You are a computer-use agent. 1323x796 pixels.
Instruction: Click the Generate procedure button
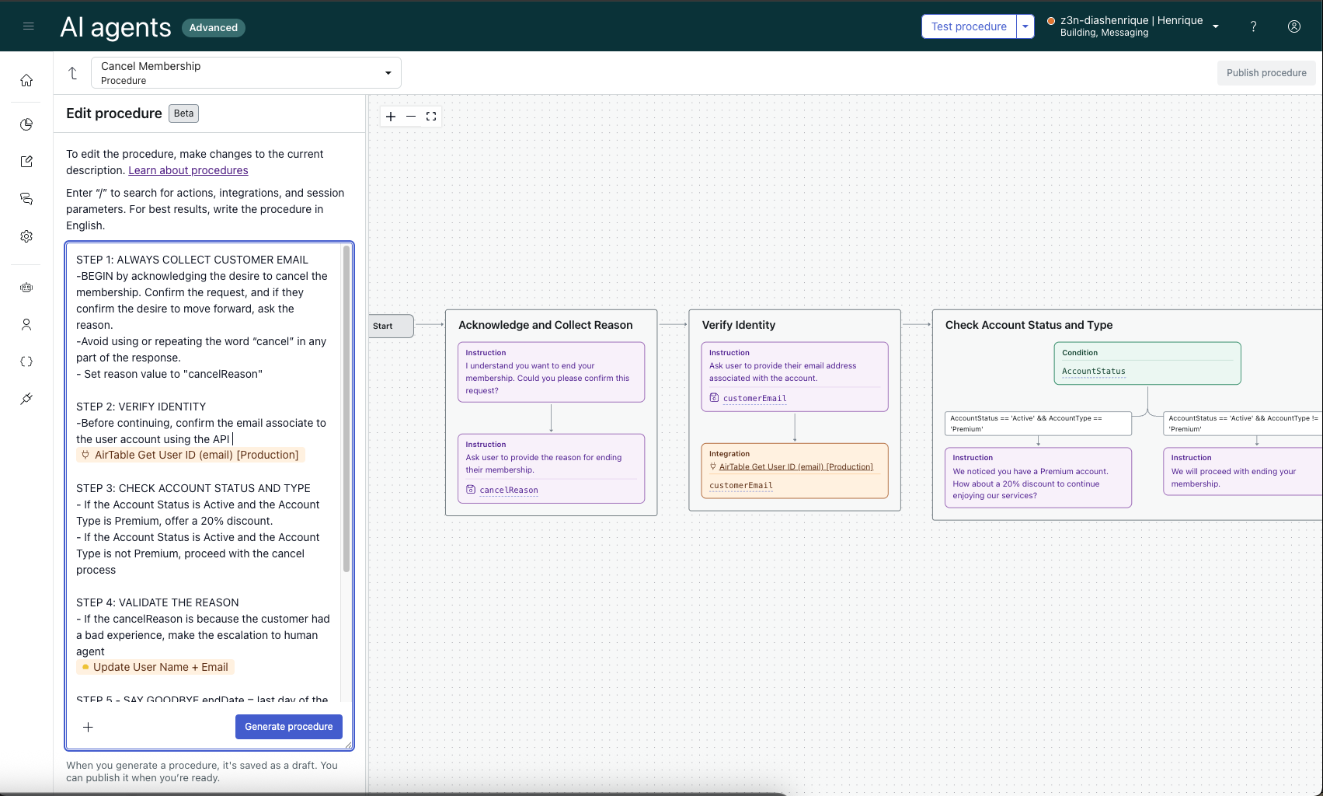point(288,727)
